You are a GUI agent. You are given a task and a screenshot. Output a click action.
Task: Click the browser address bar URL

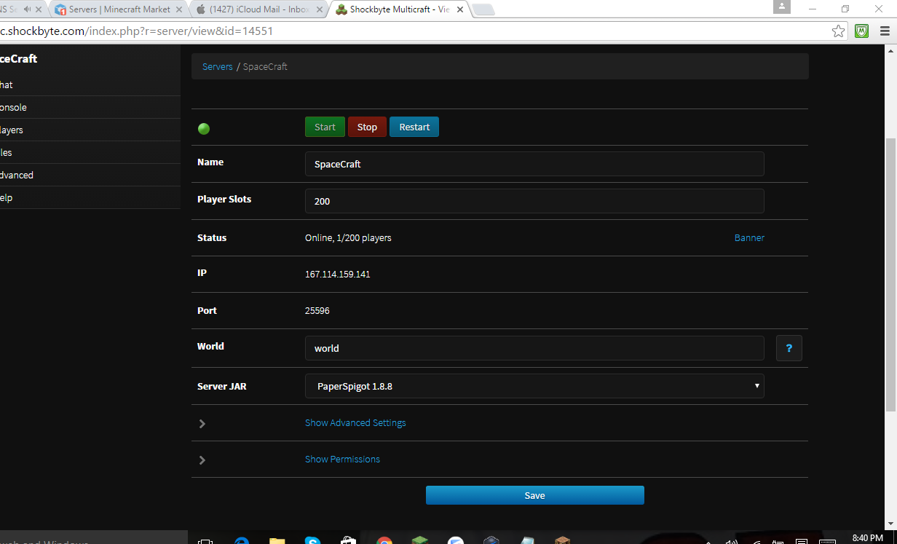pyautogui.click(x=137, y=31)
